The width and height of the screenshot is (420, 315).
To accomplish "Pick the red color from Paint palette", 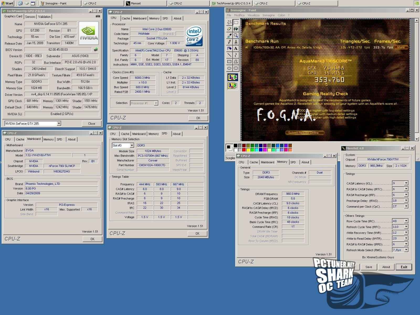I will tap(244, 150).
